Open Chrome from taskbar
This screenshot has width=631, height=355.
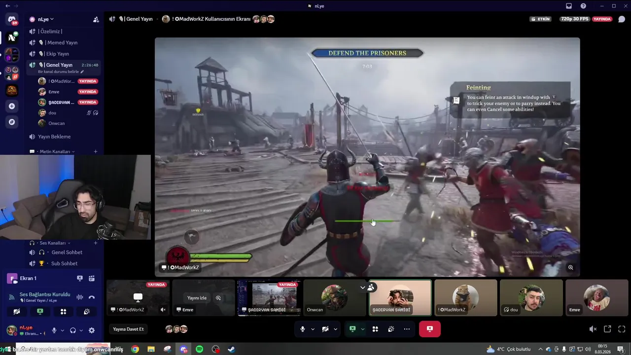135,349
